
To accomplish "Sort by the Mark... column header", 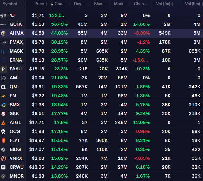I will 120,4.
